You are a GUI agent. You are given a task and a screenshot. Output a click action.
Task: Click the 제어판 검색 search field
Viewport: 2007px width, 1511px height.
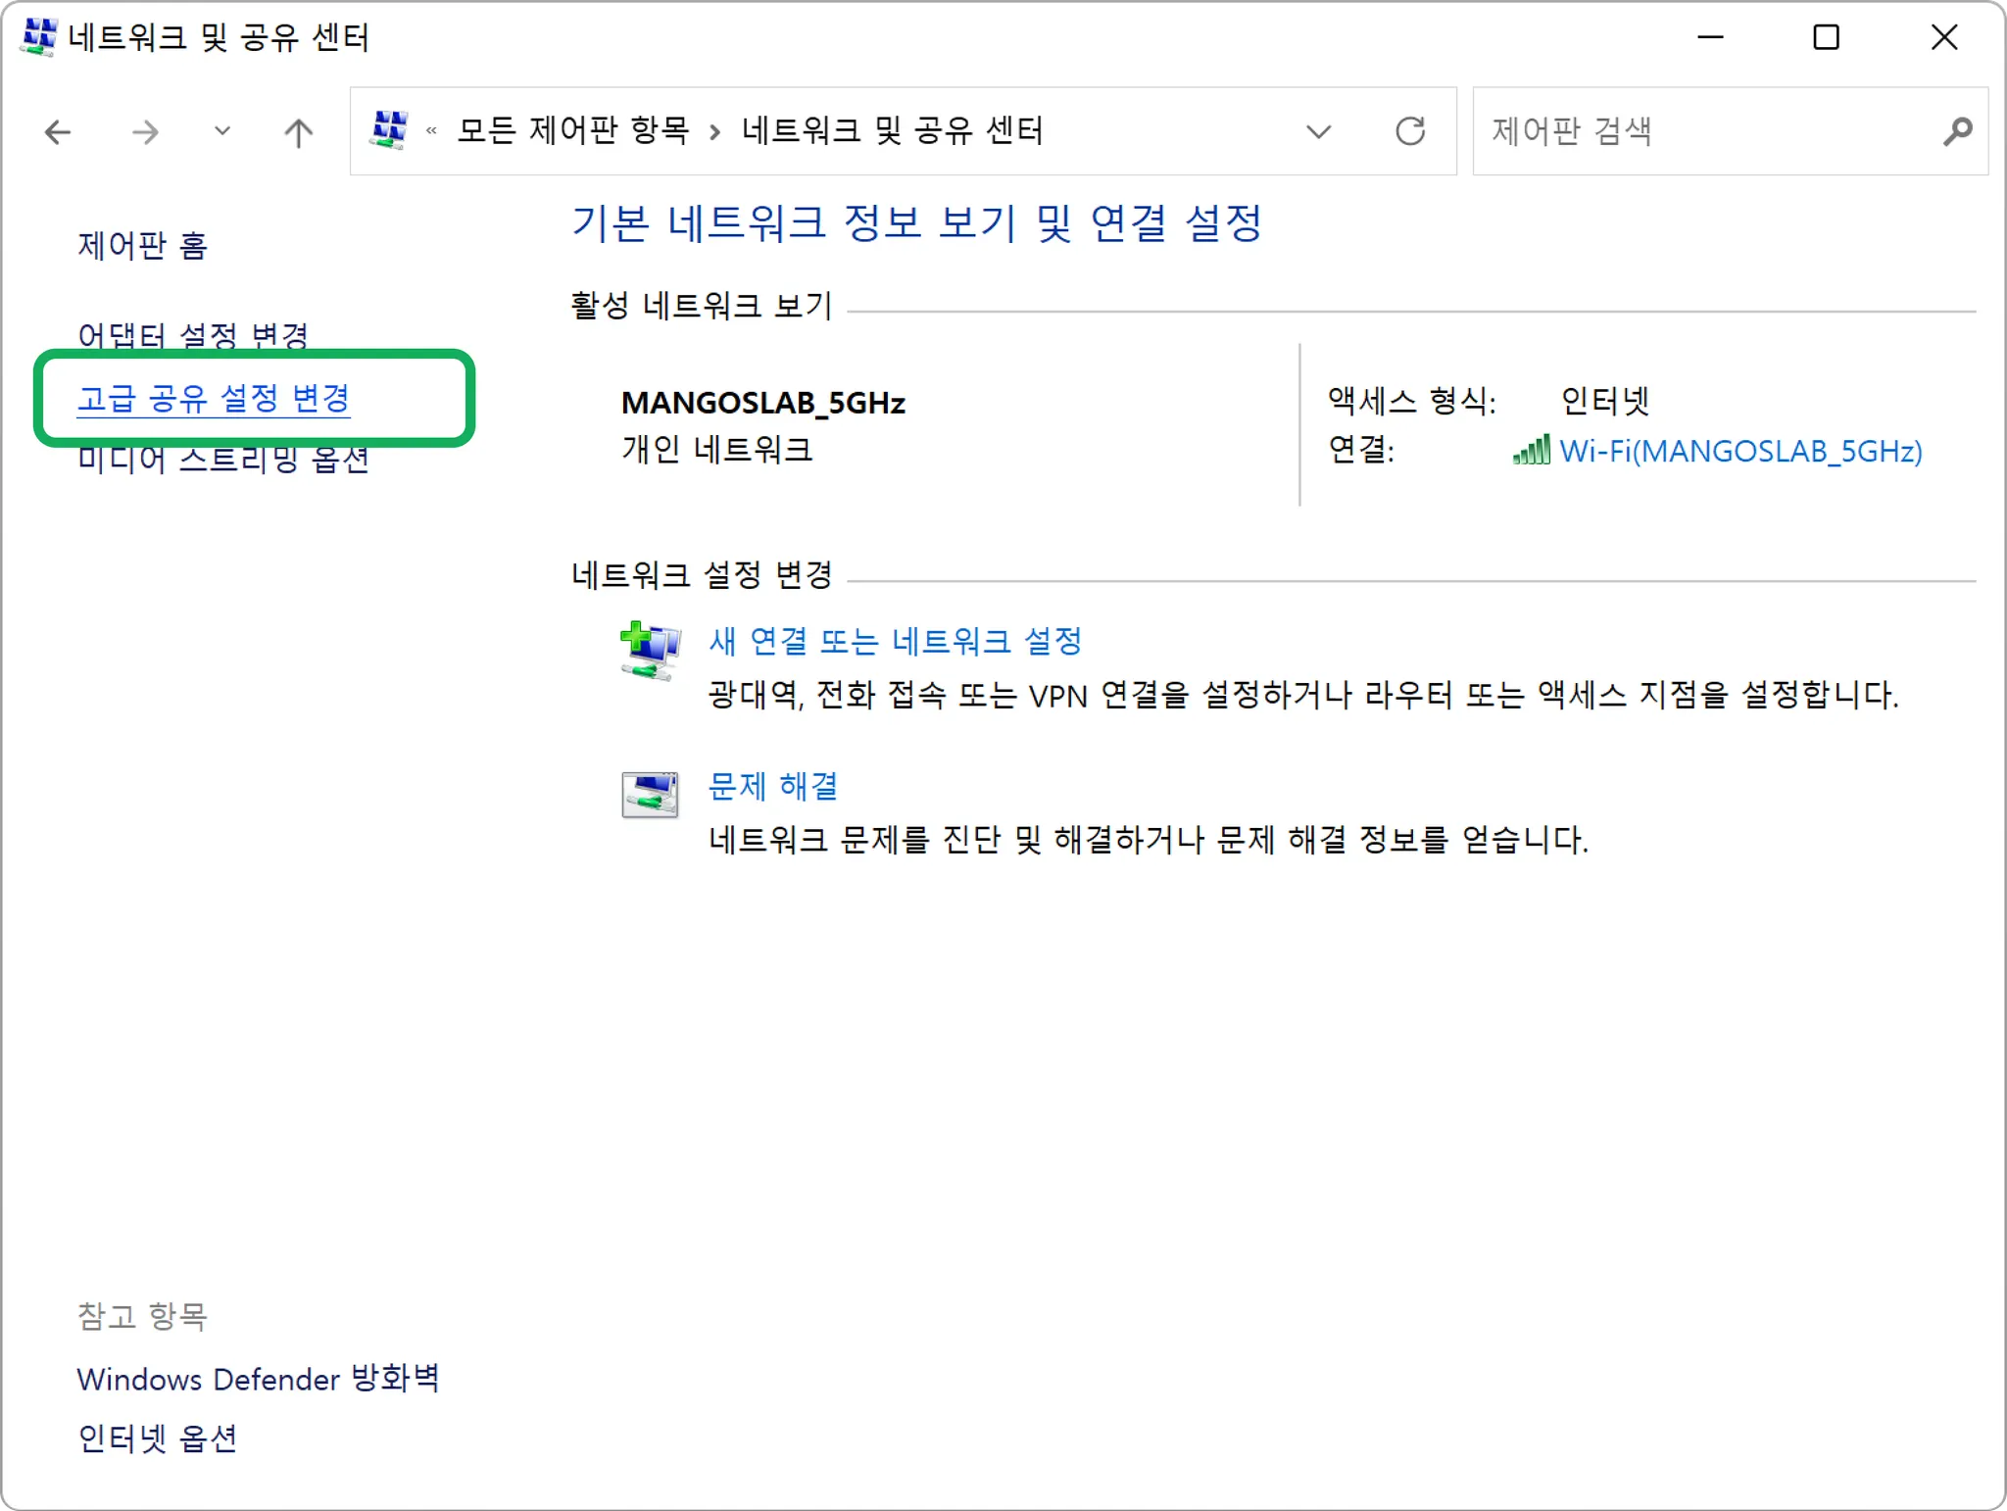point(1705,130)
